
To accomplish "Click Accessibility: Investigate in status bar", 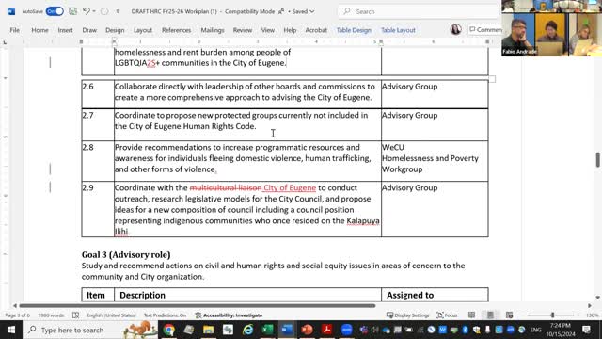I will 229,315.
